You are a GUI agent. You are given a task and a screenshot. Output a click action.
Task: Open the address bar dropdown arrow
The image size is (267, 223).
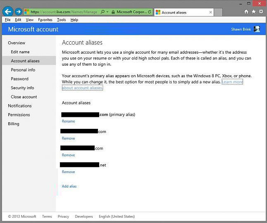(x=107, y=12)
